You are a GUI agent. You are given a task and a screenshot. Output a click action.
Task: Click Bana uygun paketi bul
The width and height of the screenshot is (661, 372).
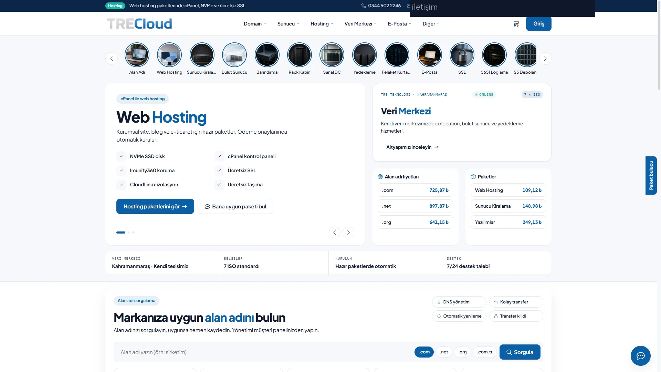pos(235,206)
